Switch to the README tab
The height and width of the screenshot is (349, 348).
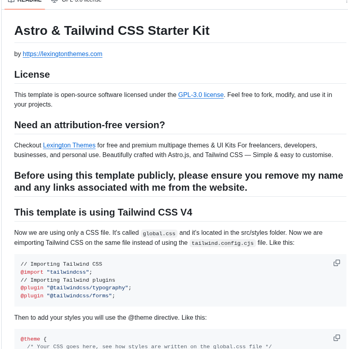(24, 1)
